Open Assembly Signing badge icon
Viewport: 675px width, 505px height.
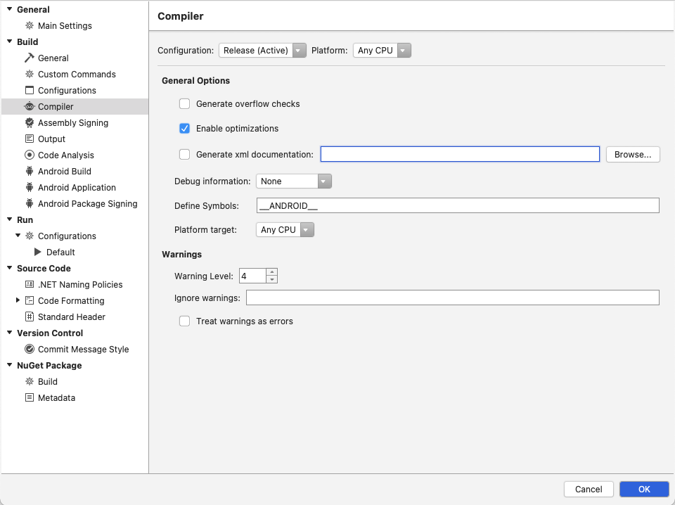[30, 122]
